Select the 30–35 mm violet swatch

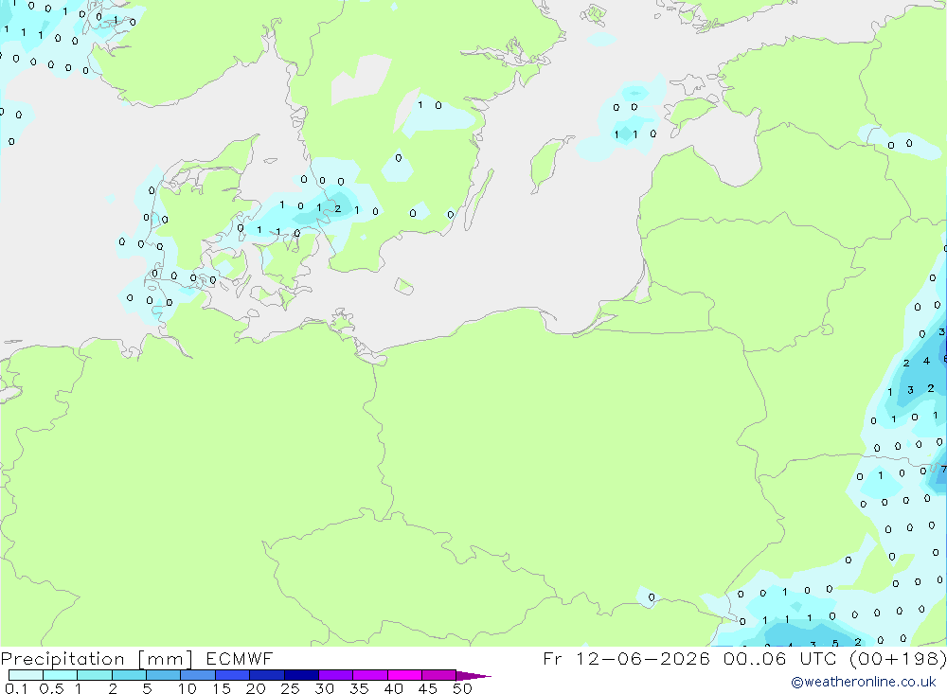coord(336,675)
